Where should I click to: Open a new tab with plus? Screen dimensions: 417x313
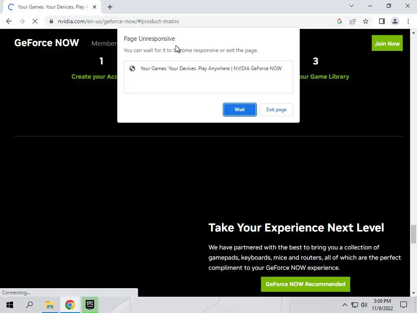(110, 7)
